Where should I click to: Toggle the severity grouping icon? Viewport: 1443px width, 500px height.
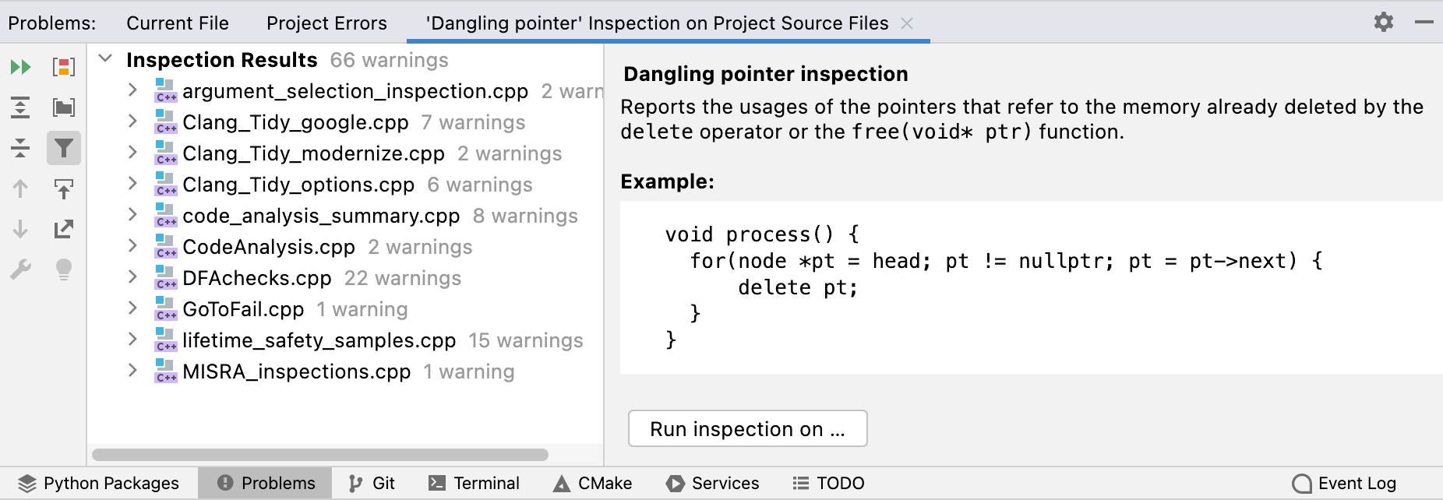[65, 67]
